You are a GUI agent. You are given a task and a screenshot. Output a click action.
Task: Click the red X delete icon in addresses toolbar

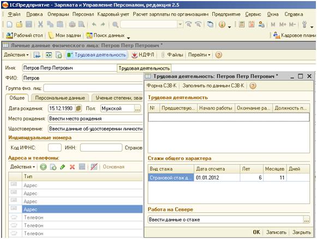click(72, 167)
